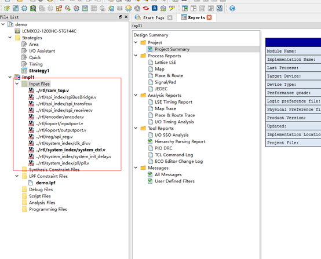This screenshot has height=259, width=321.
Task: Open the blue globe web icon
Action: tap(232, 8)
